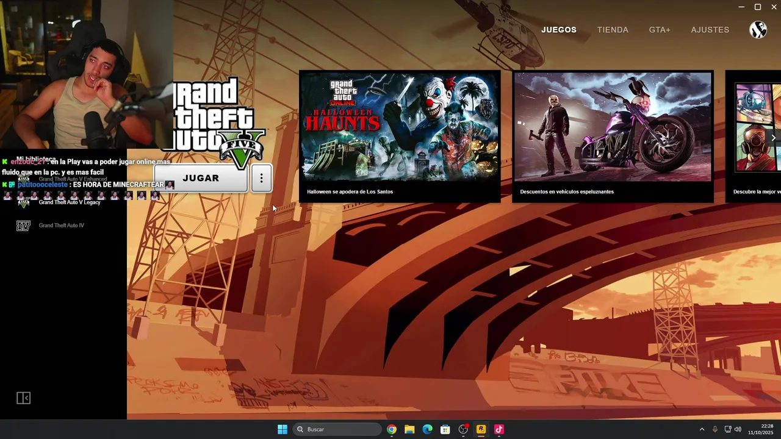Screen dimensions: 781x439
Task: Click the carousel next arrow
Action: (773, 138)
